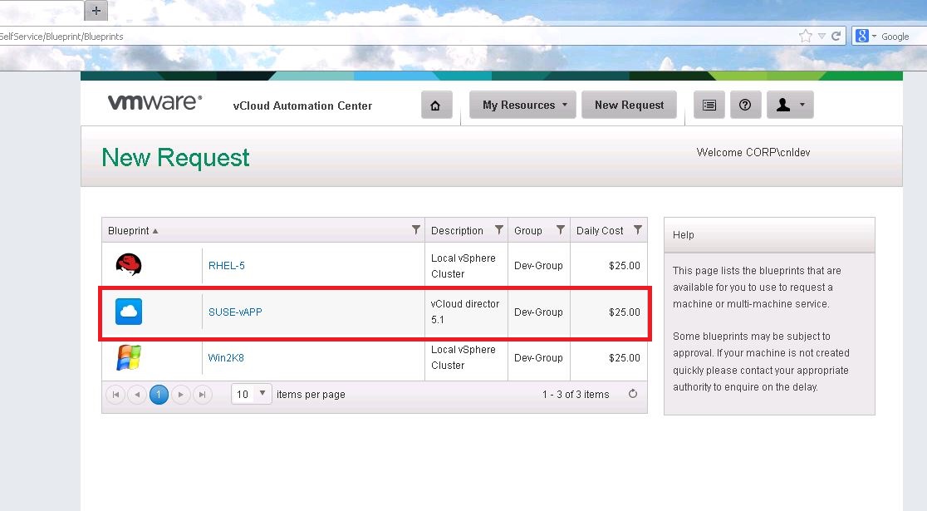Open the list view icon button
The height and width of the screenshot is (511, 927).
pos(709,106)
